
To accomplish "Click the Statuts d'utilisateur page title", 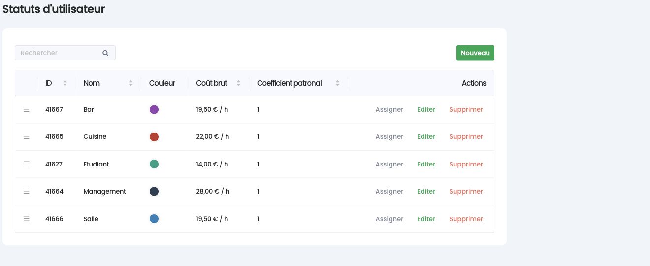I will pyautogui.click(x=54, y=9).
